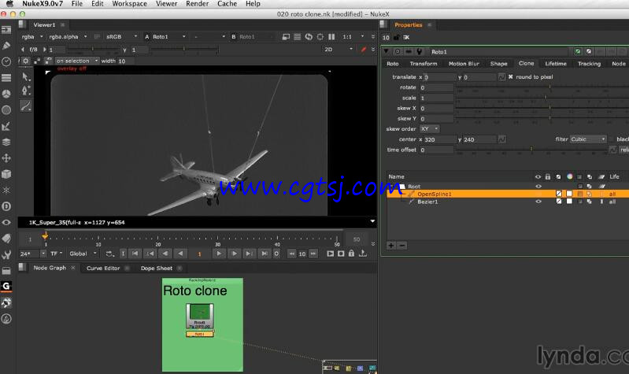The image size is (629, 374).
Task: Switch to the Curve Editor tab
Action: [x=103, y=268]
